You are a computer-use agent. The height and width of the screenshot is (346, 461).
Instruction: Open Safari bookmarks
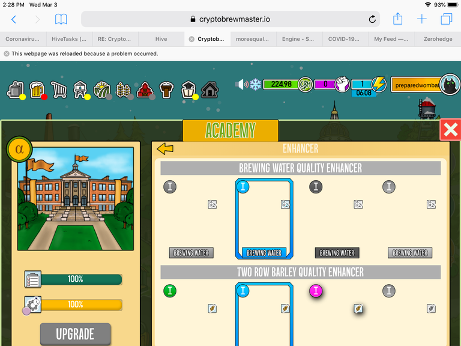61,19
